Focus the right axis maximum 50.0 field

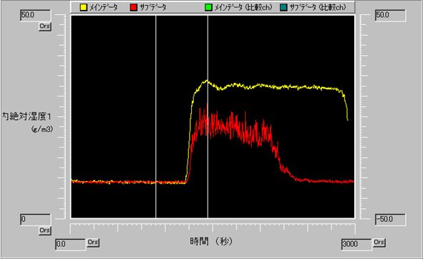click(x=390, y=15)
